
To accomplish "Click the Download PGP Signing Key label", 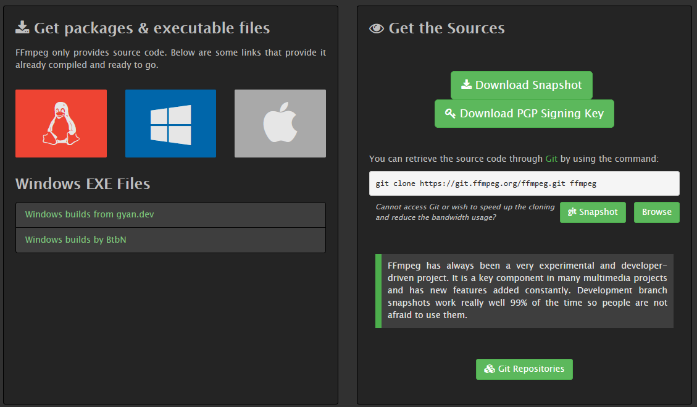I will click(532, 114).
